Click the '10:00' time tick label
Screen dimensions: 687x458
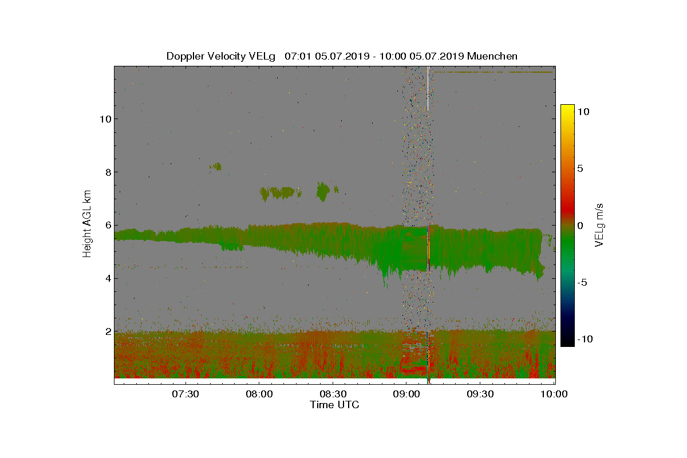tap(555, 394)
